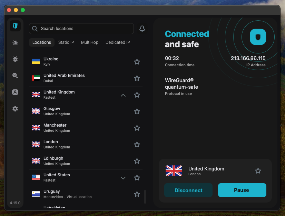The height and width of the screenshot is (216, 285).
Task: Switch to the Locations tab
Action: tap(42, 42)
